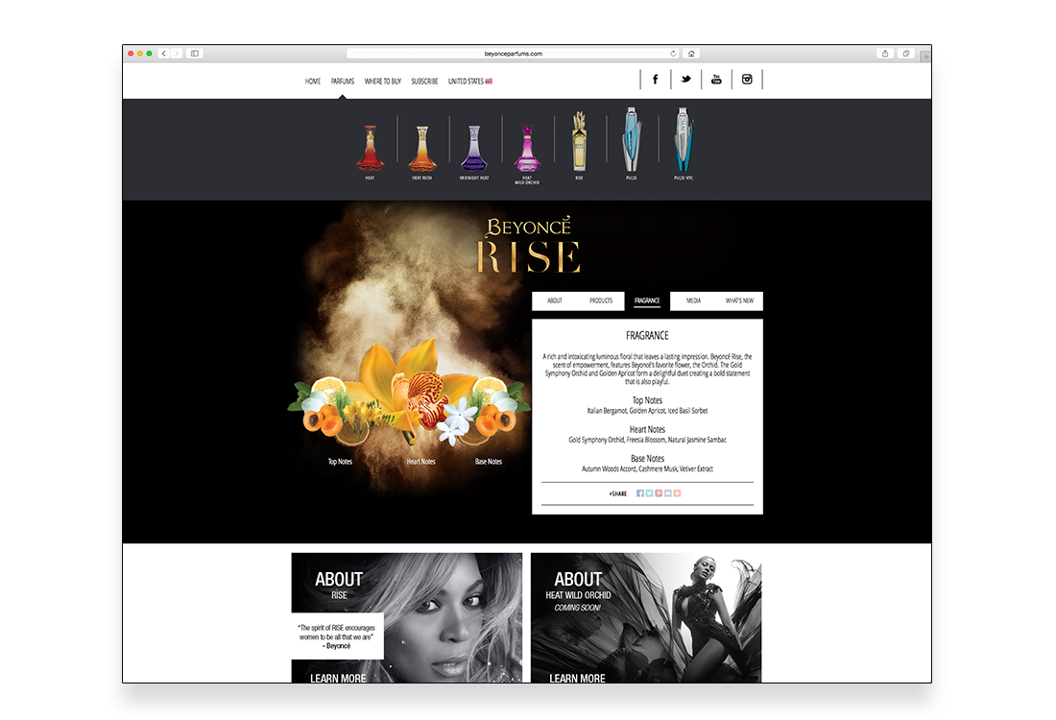
Task: Open the About Heat Wild Orchid promo image
Action: point(646,617)
